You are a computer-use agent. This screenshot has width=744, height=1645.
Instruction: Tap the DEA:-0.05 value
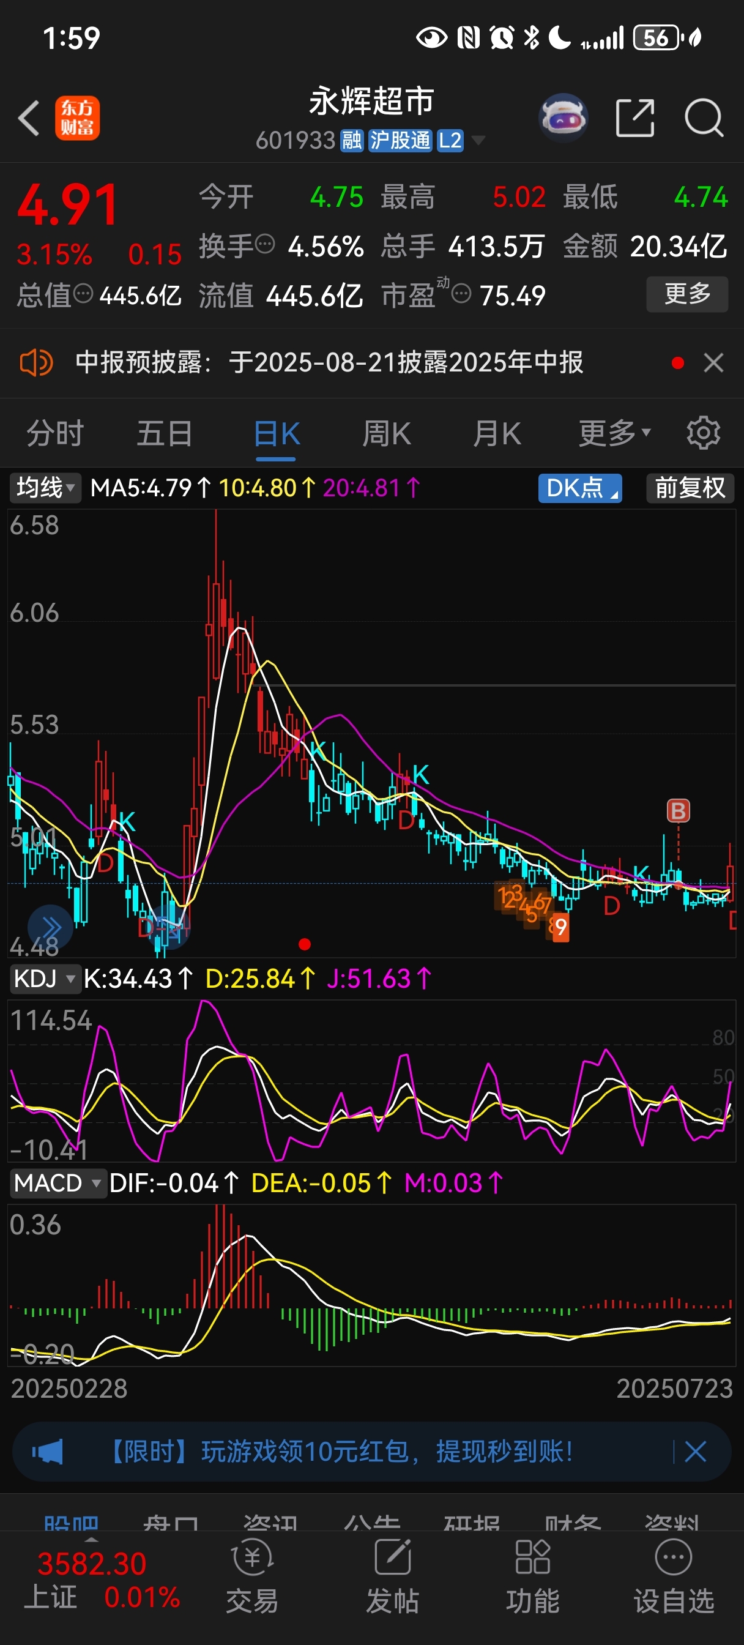(x=322, y=1183)
